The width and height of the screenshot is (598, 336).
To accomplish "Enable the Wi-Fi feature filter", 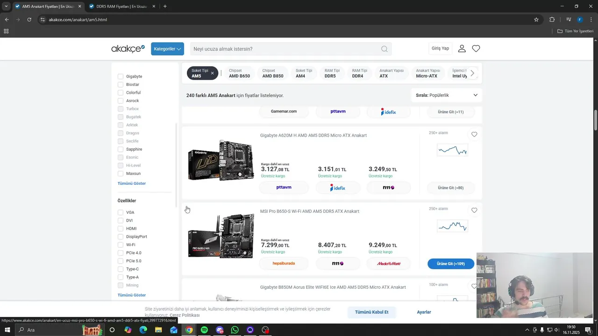I will click(121, 245).
